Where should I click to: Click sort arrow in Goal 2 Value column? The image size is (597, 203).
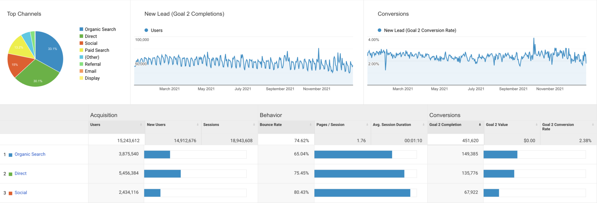pos(536,125)
